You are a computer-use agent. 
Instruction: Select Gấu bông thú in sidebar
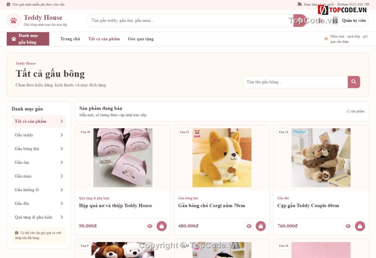39,149
